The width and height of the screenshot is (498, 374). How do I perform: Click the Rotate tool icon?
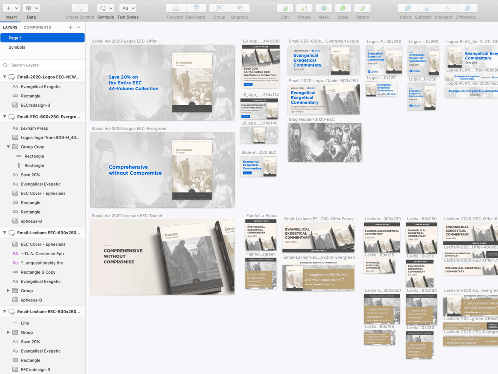click(304, 8)
